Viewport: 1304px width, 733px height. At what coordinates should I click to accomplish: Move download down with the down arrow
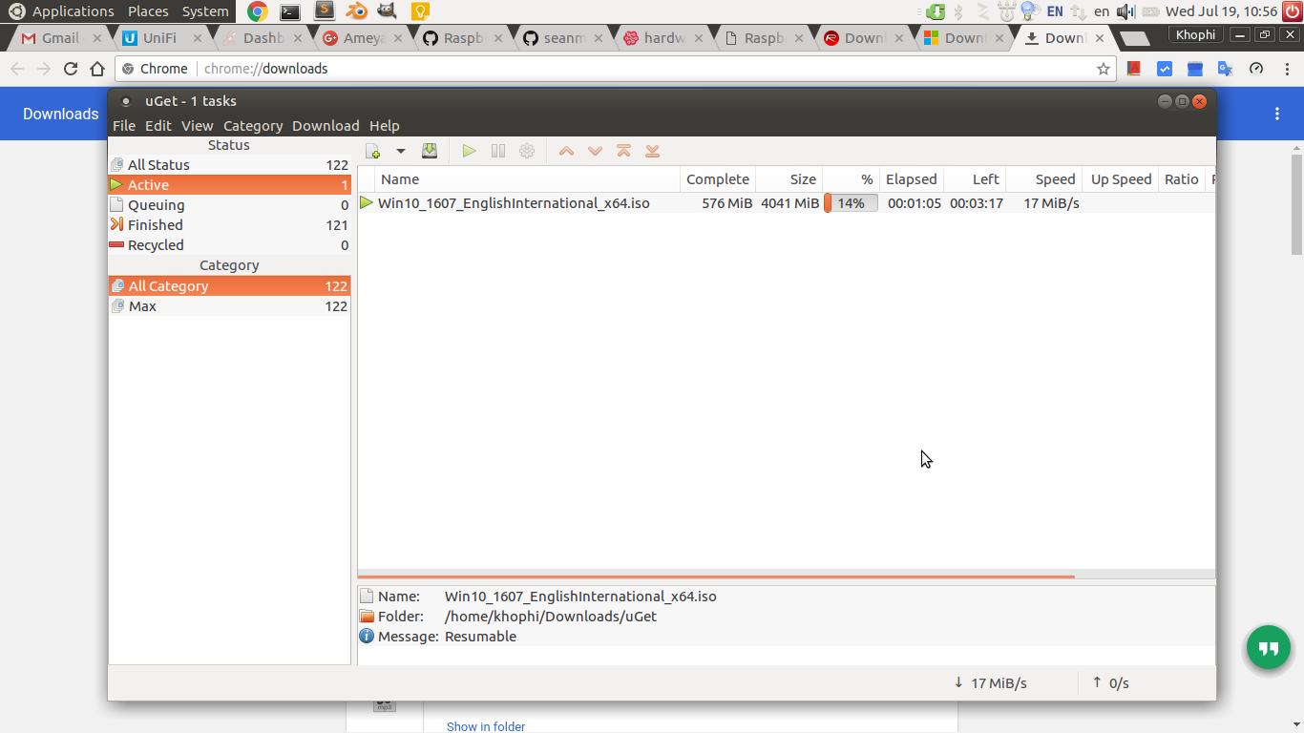pos(595,151)
